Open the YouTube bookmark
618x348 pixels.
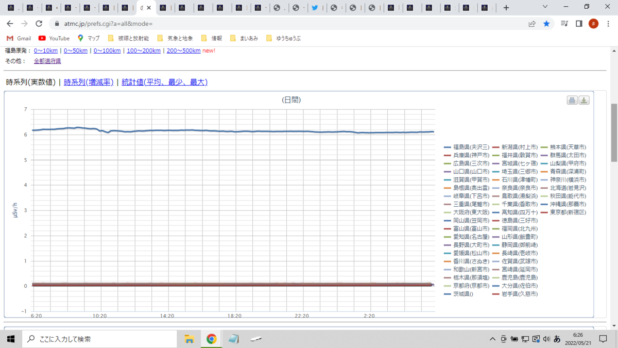[54, 38]
